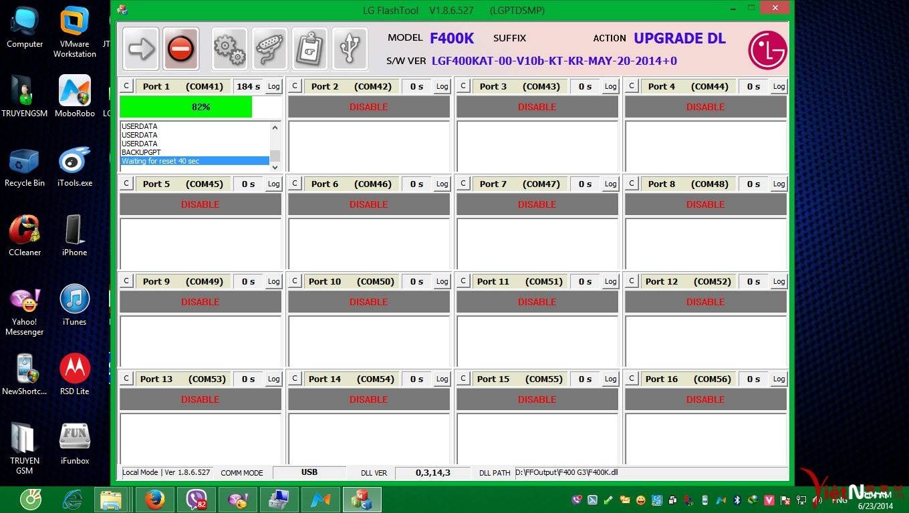Click the C button for Port 5
This screenshot has width=909, height=513.
click(126, 184)
